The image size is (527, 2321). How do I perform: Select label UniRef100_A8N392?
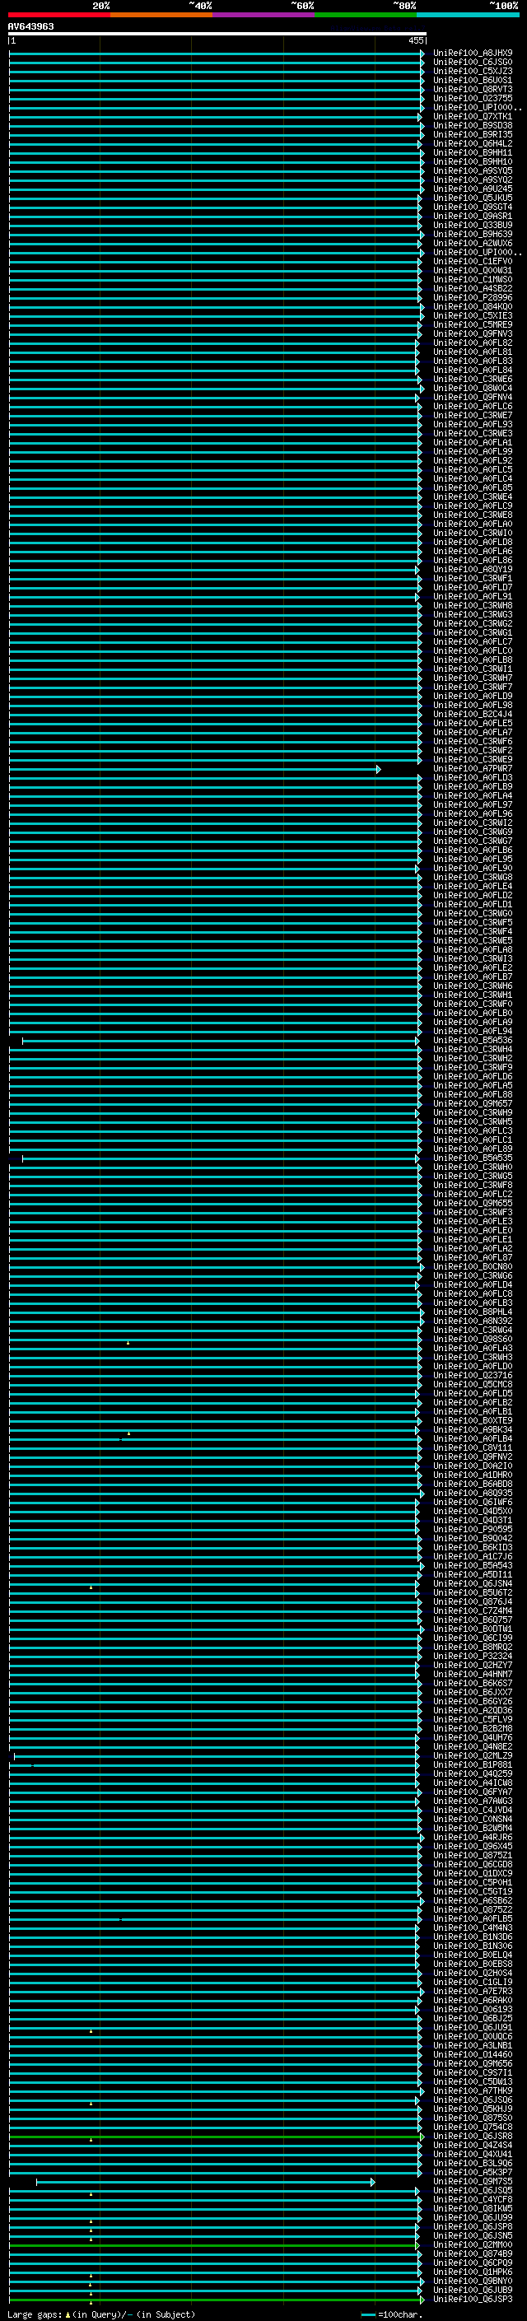coord(473,1321)
